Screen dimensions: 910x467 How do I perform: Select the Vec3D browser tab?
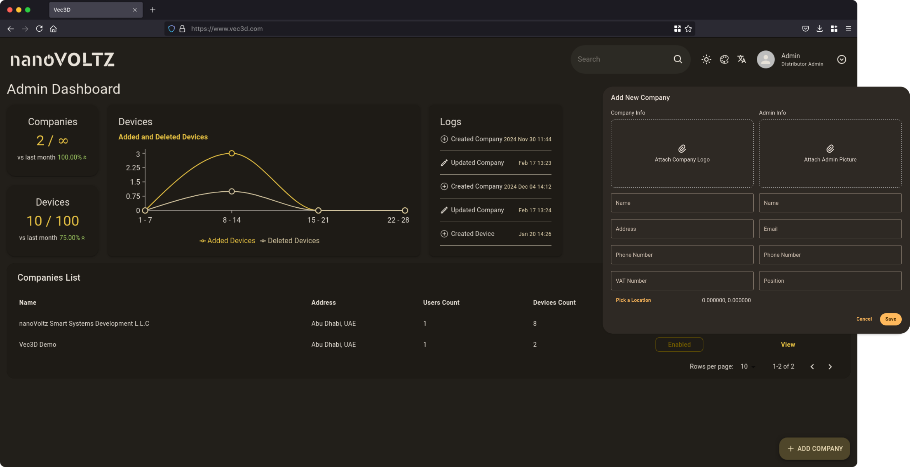(x=96, y=10)
